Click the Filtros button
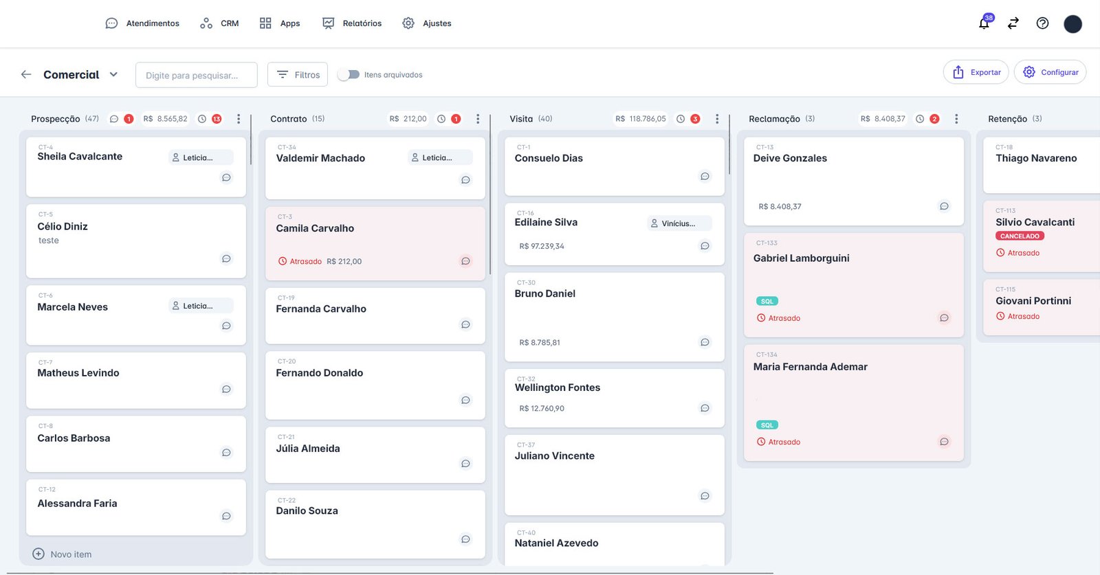1100x575 pixels. pyautogui.click(x=298, y=74)
